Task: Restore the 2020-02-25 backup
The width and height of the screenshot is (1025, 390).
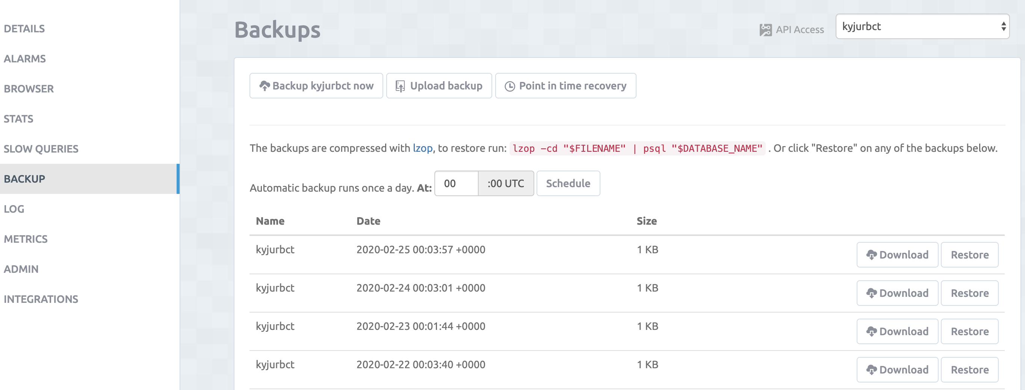Action: [x=969, y=255]
